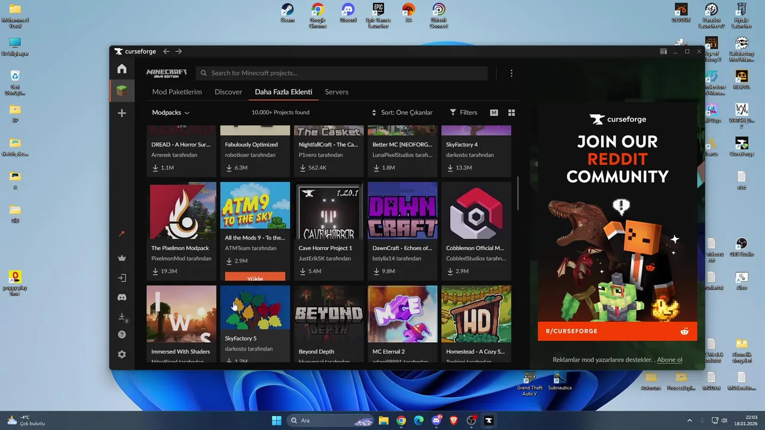Click the Search for Minecraft projects field

click(x=342, y=73)
